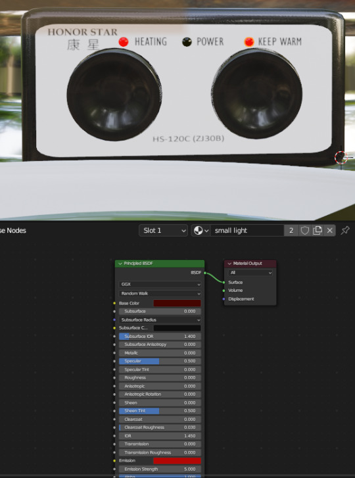This screenshot has width=355, height=478.
Task: Click the left black knob in viewport
Action: 114,95
